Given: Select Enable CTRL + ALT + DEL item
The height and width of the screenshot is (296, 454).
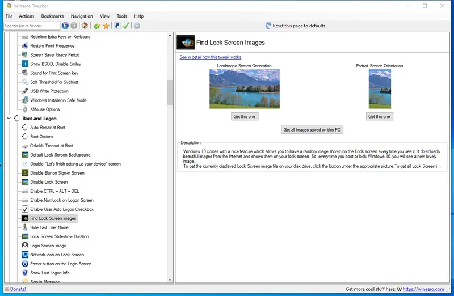Looking at the screenshot, I should (54, 191).
